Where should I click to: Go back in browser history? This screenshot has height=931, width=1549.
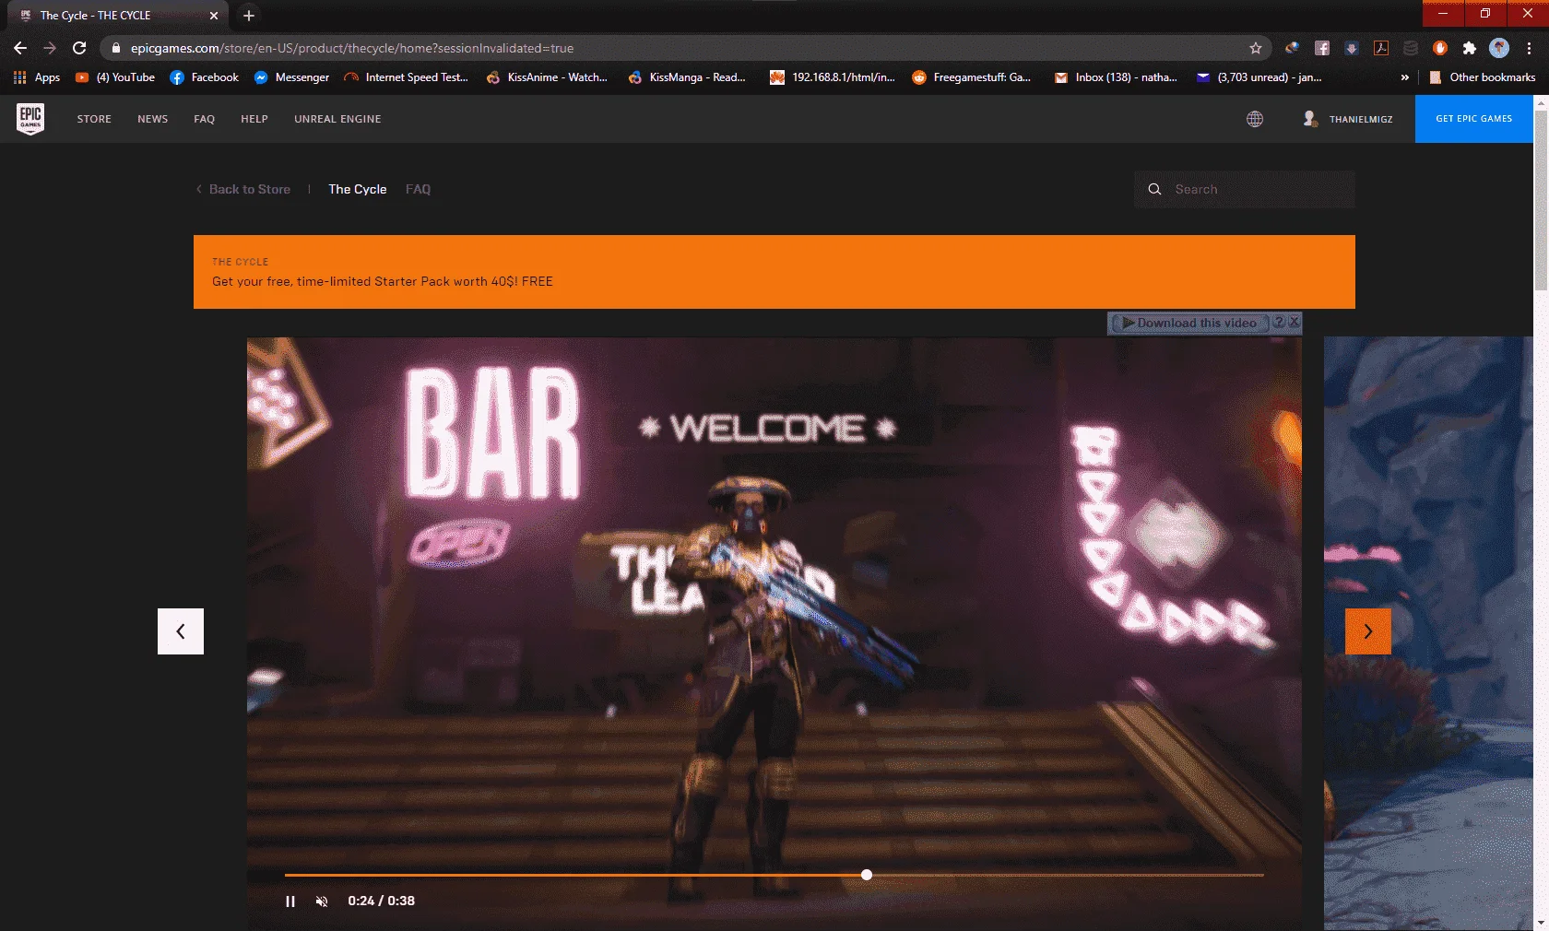pyautogui.click(x=20, y=48)
